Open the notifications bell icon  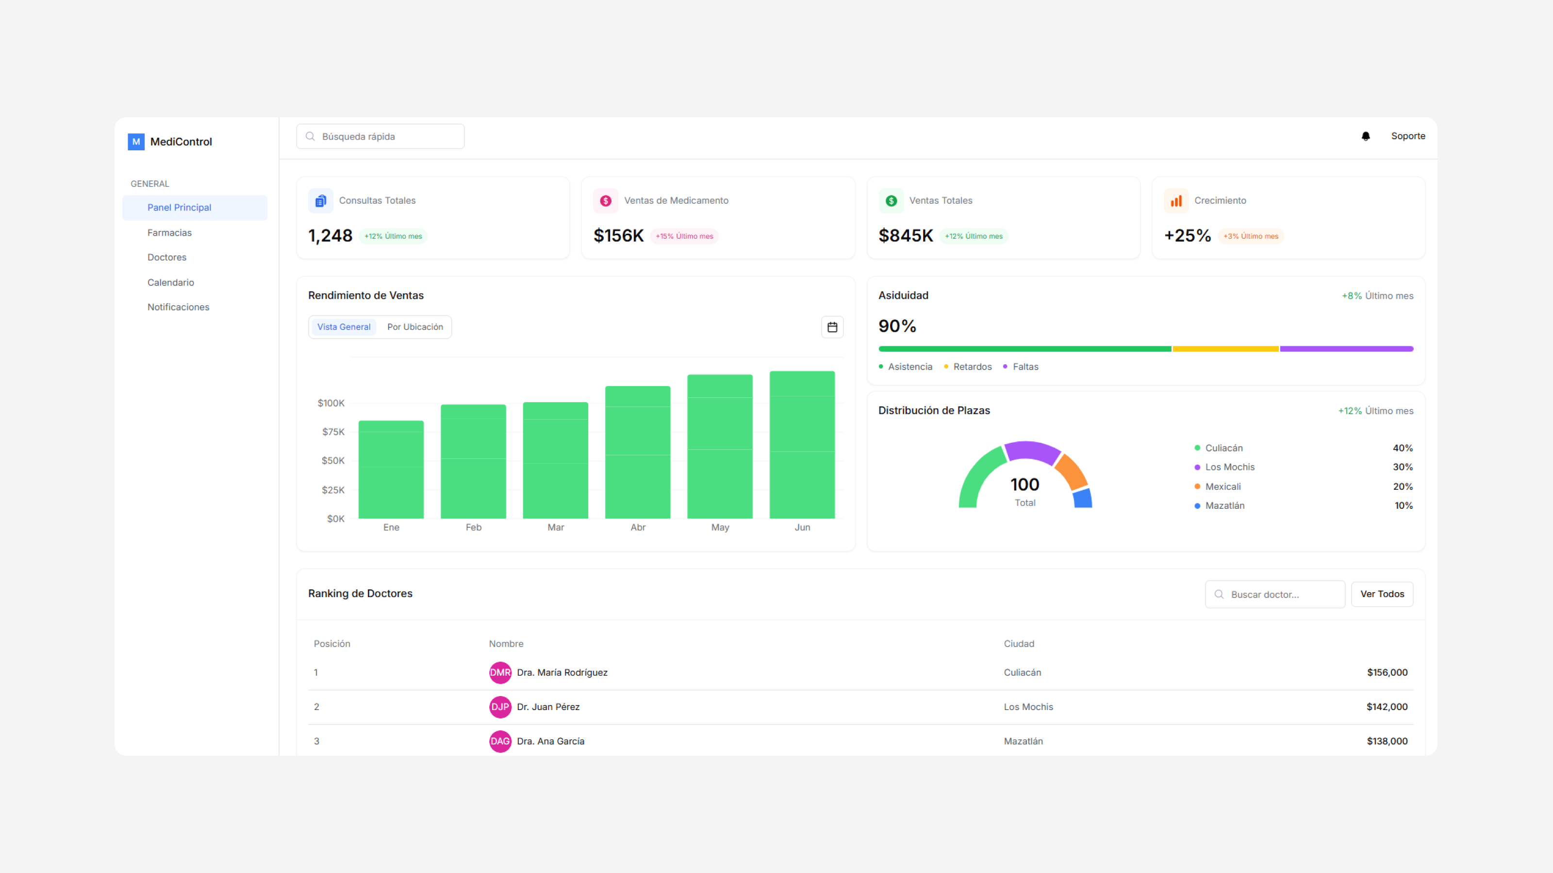click(x=1366, y=136)
